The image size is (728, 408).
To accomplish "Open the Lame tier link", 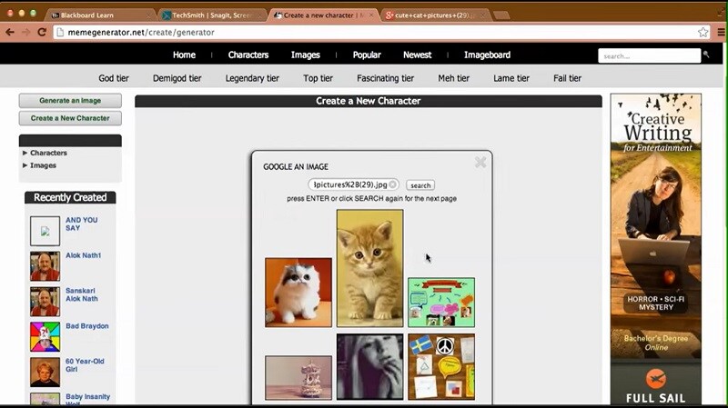I will point(511,78).
